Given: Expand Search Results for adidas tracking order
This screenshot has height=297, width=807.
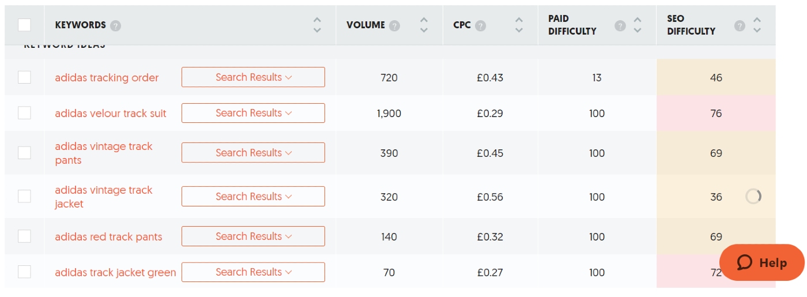Looking at the screenshot, I should tap(253, 77).
